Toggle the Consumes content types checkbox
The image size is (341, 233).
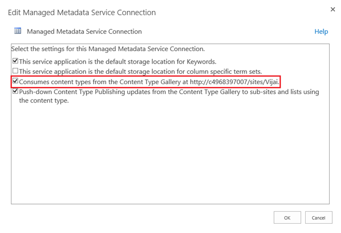[15, 81]
